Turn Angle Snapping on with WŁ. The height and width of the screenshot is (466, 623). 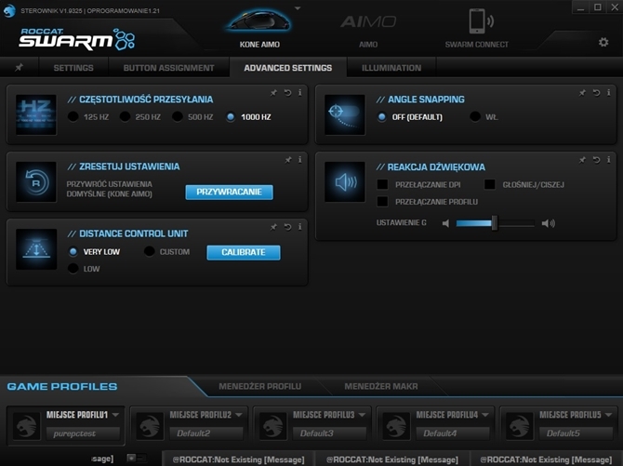(x=475, y=117)
